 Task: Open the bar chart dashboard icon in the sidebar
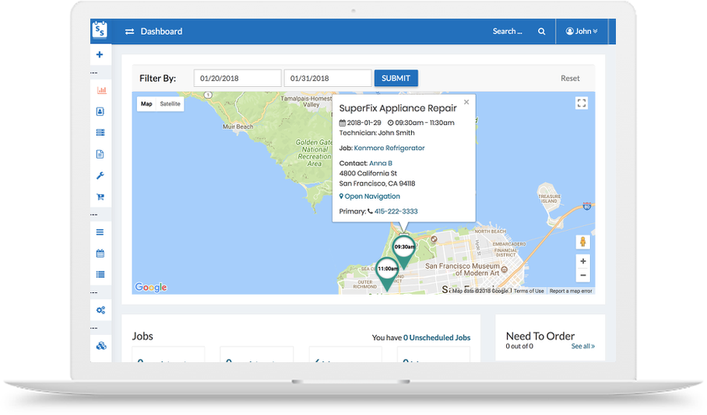pos(101,90)
